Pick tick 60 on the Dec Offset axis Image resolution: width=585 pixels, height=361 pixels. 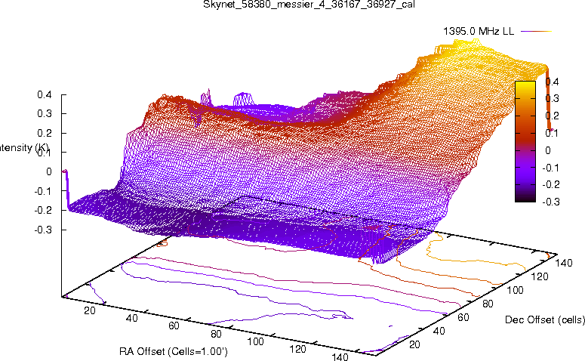coord(463,318)
